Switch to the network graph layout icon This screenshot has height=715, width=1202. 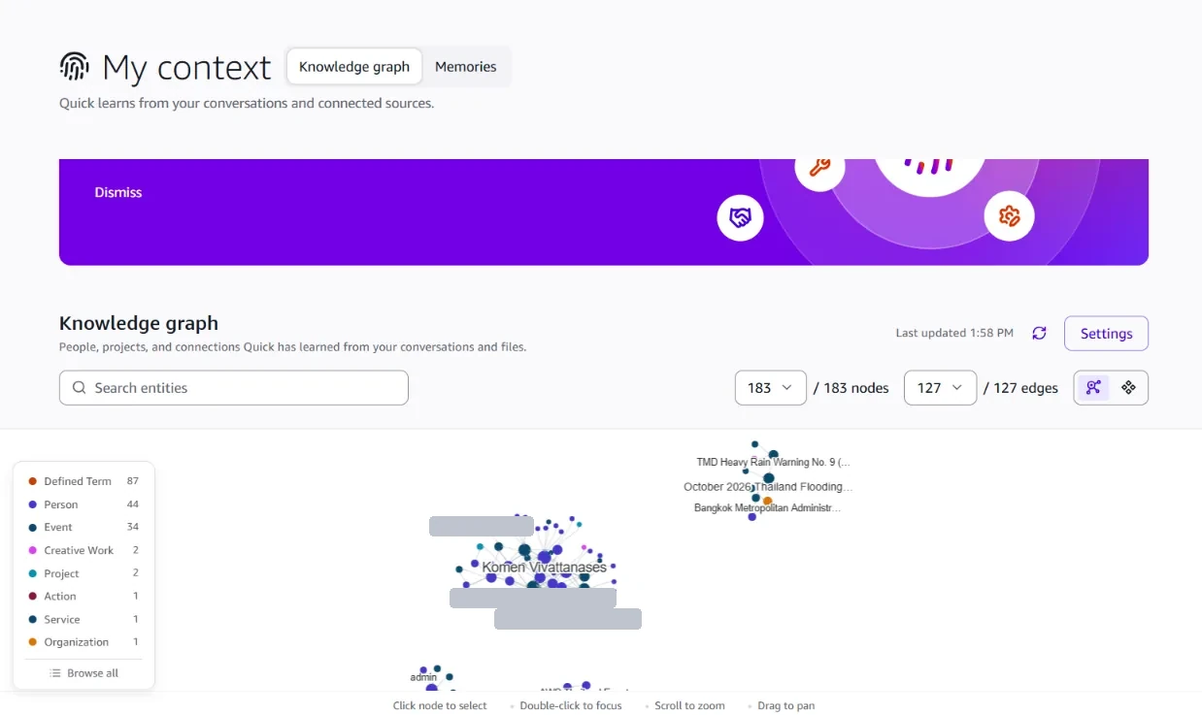tap(1093, 387)
